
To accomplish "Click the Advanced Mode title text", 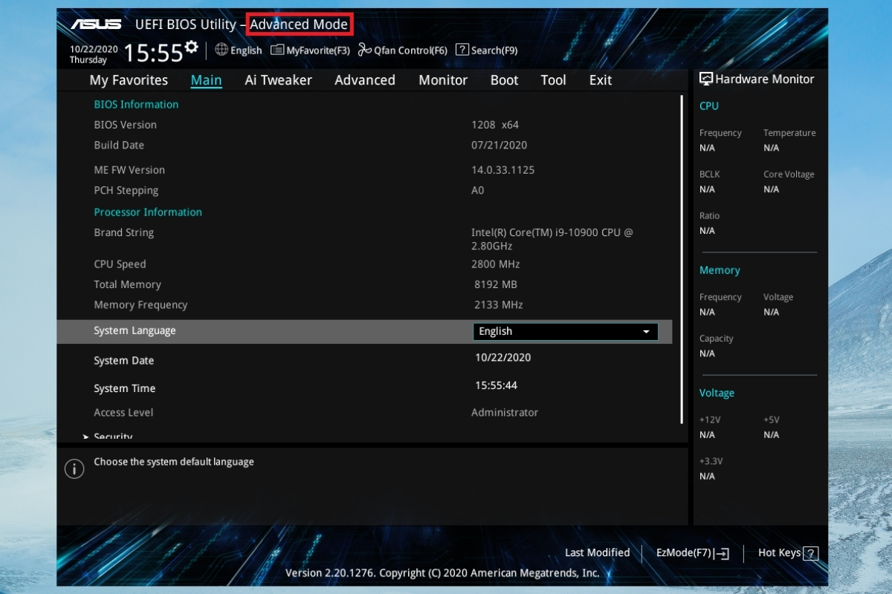I will tap(299, 25).
